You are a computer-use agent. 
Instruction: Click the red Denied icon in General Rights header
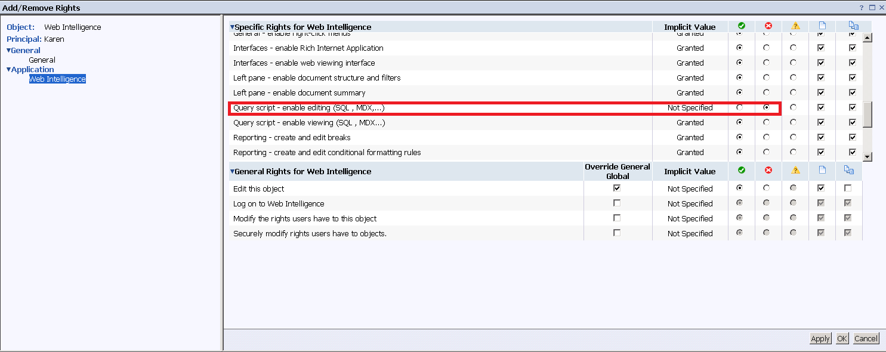point(768,170)
